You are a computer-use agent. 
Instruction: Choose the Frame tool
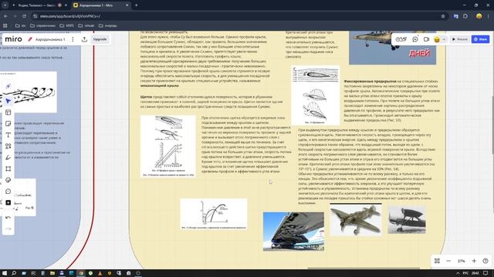tap(8, 169)
